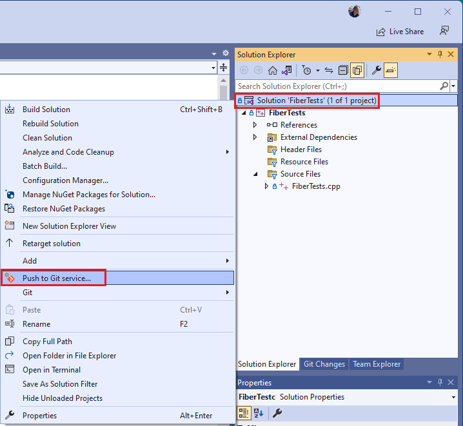Image resolution: width=463 pixels, height=426 pixels.
Task: Click the Resource Files filter icon
Action: coord(272,162)
